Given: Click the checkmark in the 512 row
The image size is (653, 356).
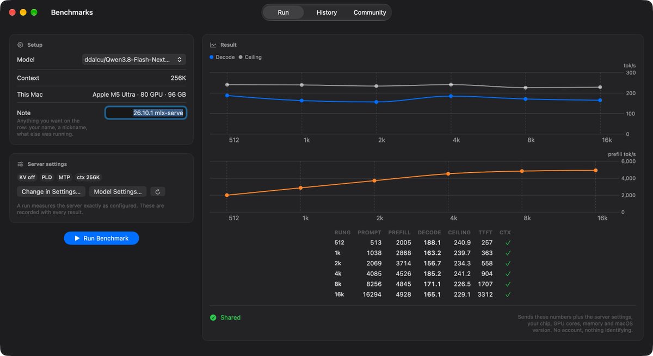Looking at the screenshot, I should (x=508, y=243).
